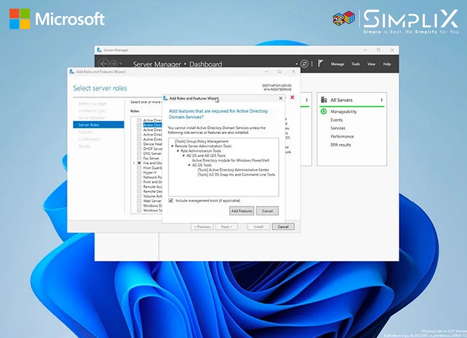
Task: Select the Hyper-V role label
Action: pyautogui.click(x=150, y=172)
